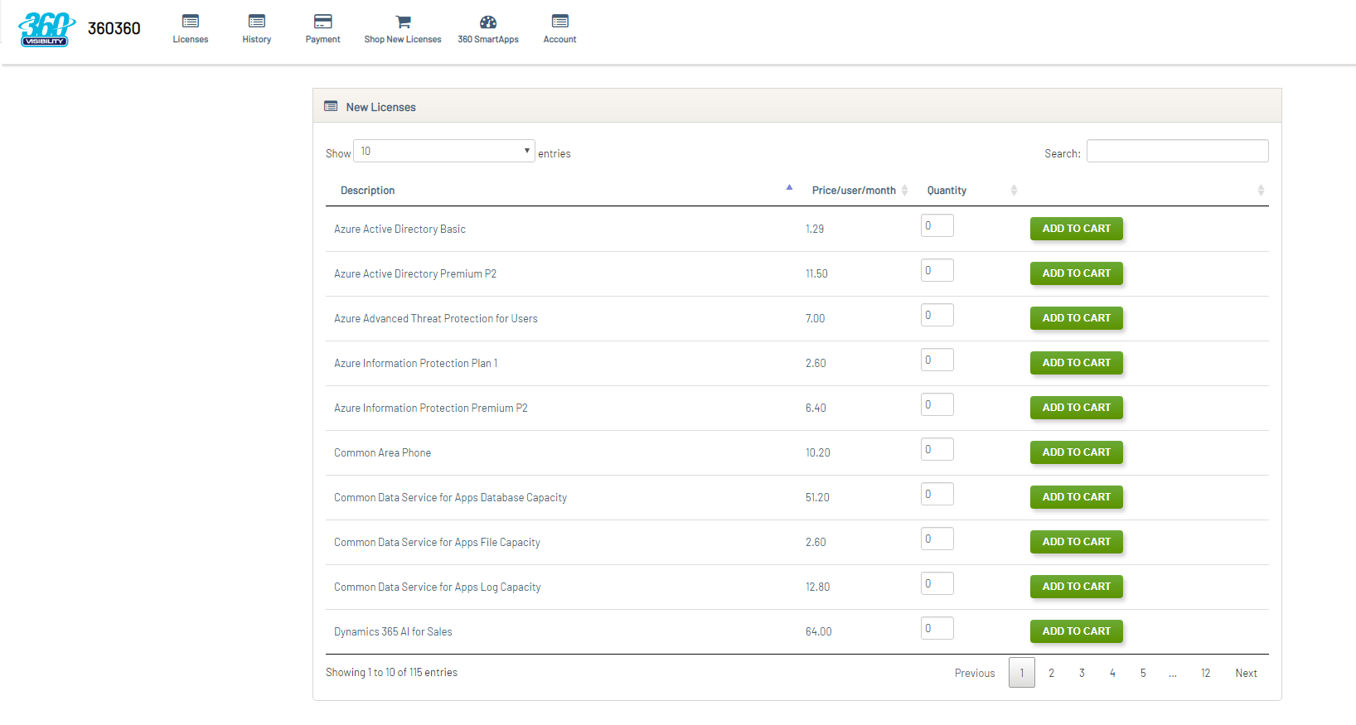The image size is (1356, 725).
Task: Focus the Search input field
Action: point(1178,151)
